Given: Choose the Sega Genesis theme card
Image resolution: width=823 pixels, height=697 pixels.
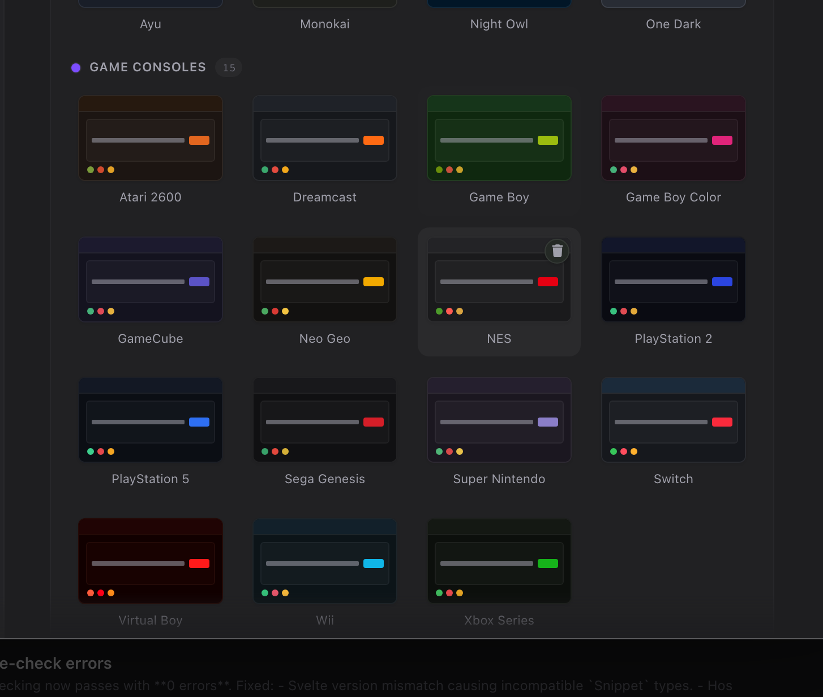Looking at the screenshot, I should [325, 420].
